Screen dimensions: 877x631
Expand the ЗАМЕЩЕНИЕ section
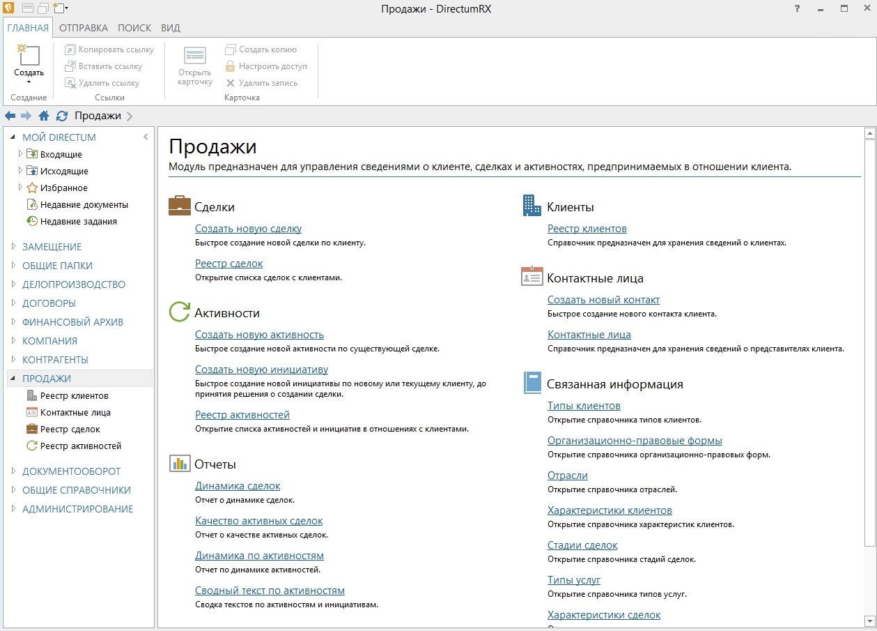click(x=13, y=246)
